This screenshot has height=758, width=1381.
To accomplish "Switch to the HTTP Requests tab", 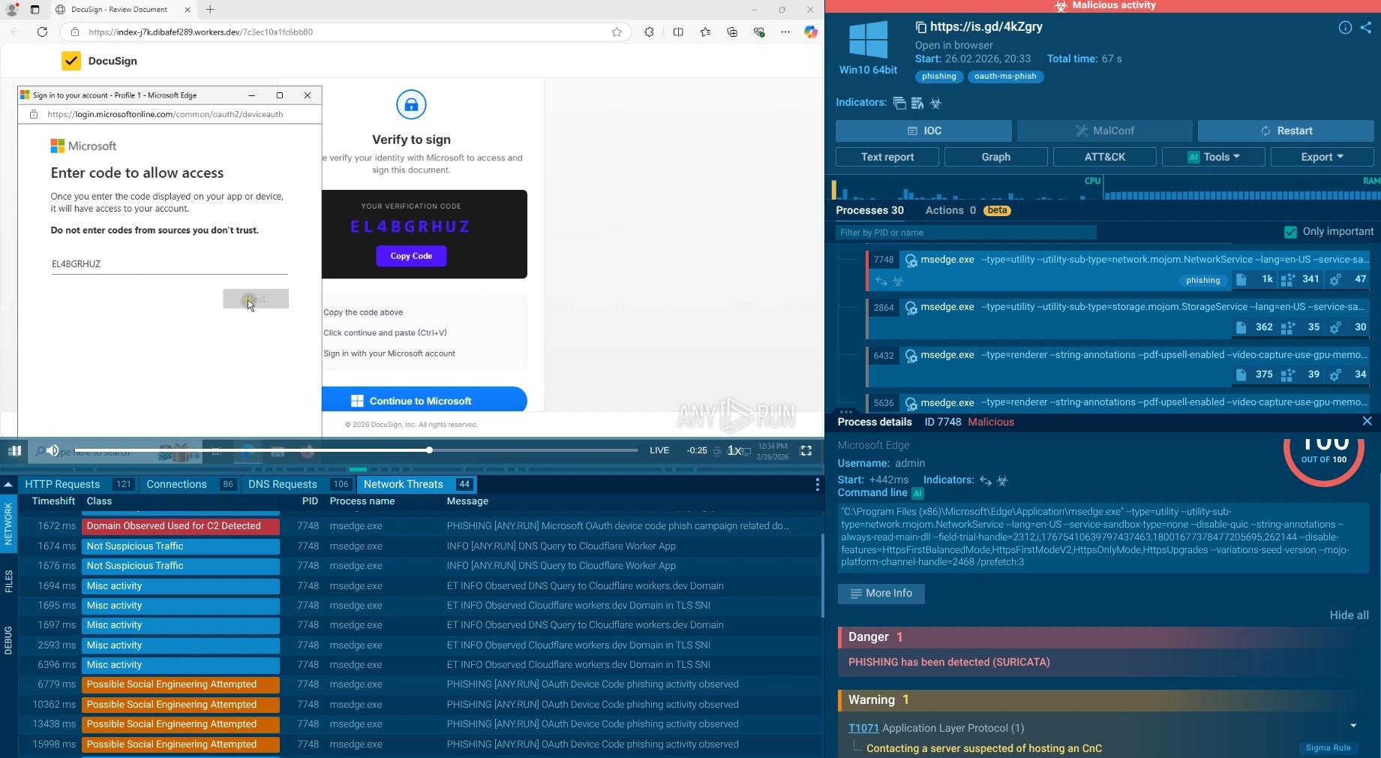I will 62,484.
